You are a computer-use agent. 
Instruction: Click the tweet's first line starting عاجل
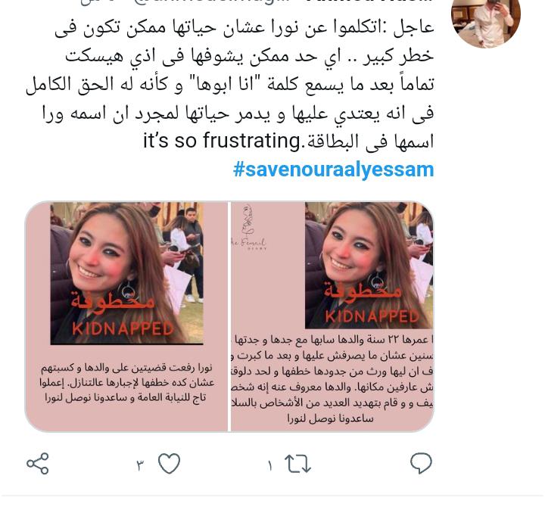(x=244, y=28)
